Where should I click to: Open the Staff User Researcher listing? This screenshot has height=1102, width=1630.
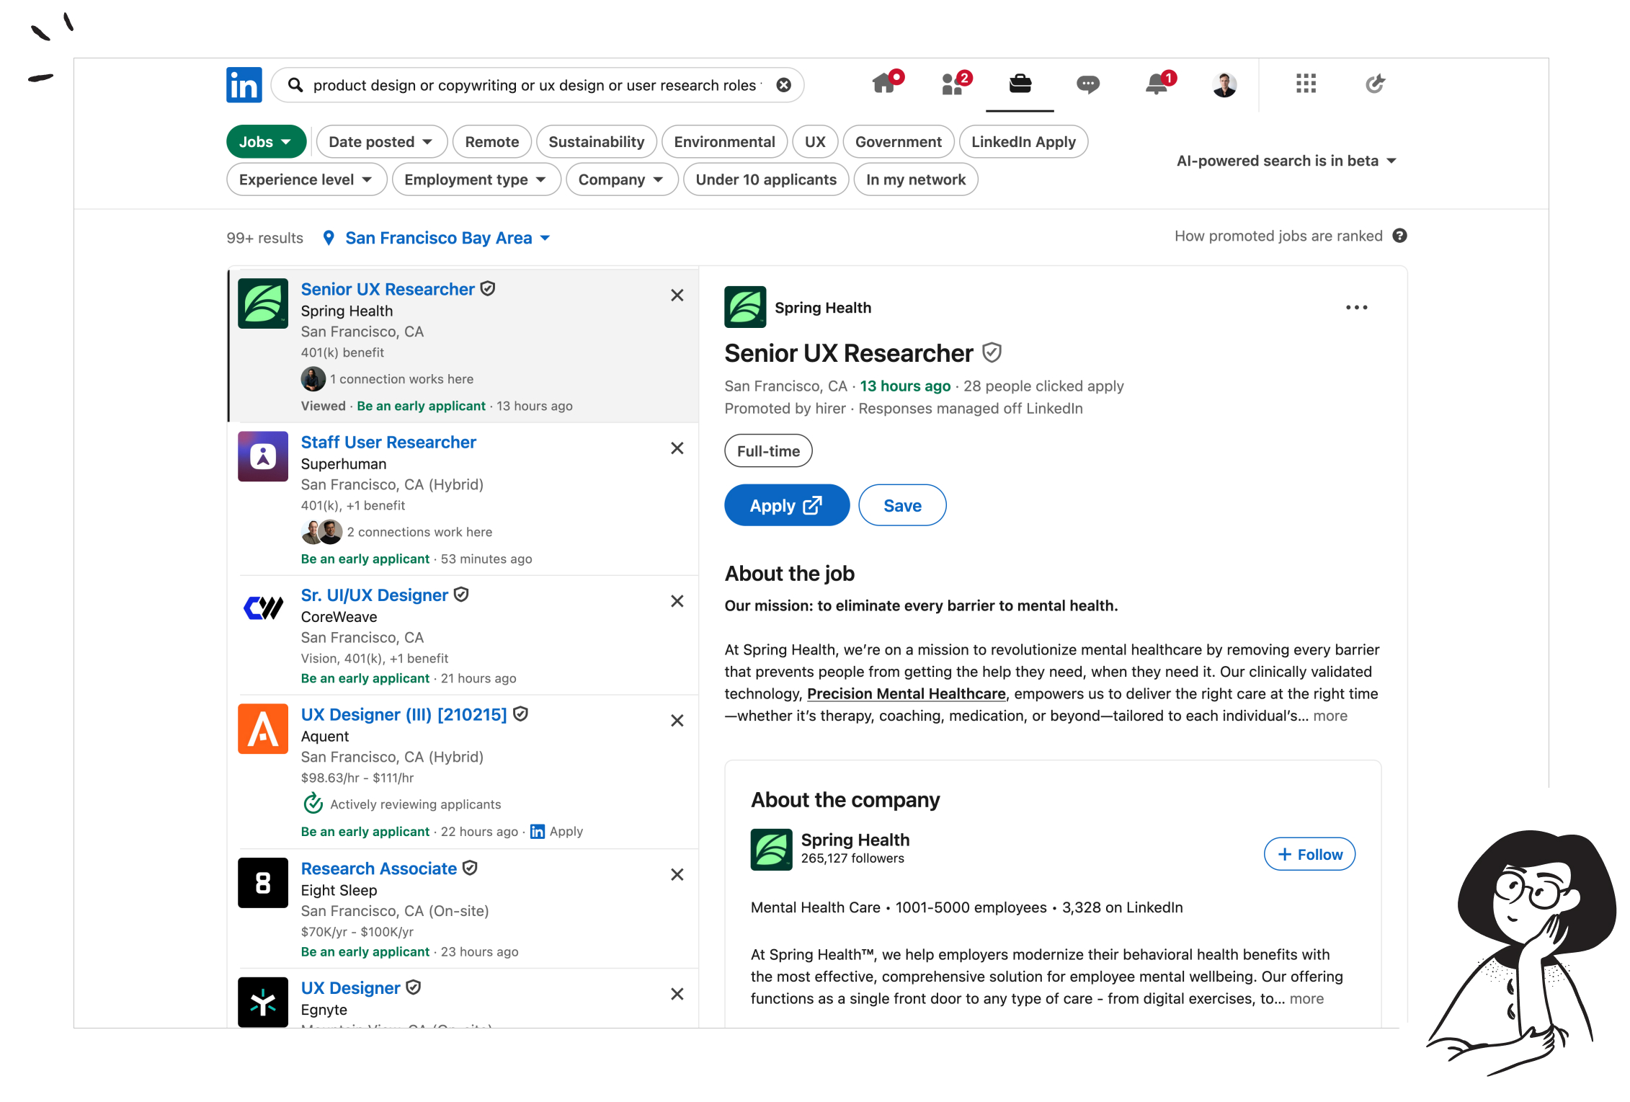(x=388, y=442)
